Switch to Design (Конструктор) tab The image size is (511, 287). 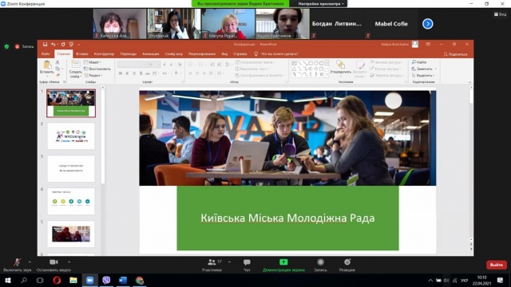pos(104,54)
